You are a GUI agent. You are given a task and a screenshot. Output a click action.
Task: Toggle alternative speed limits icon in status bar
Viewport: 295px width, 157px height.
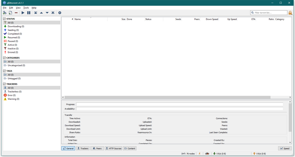tap(207, 154)
